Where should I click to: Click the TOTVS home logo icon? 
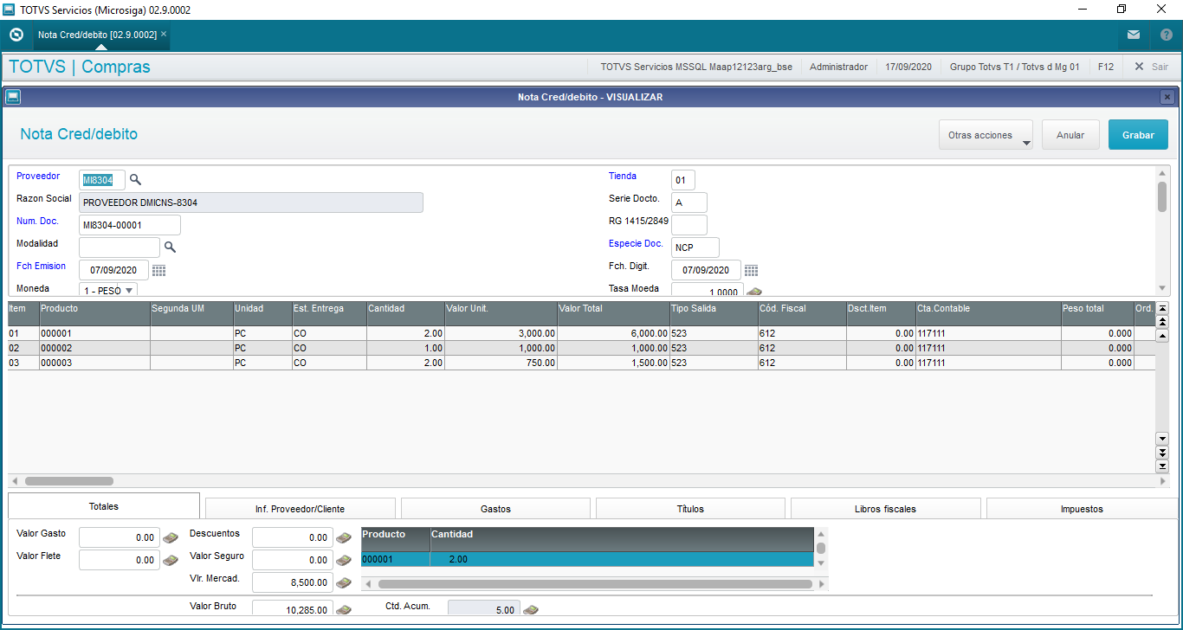pyautogui.click(x=16, y=35)
